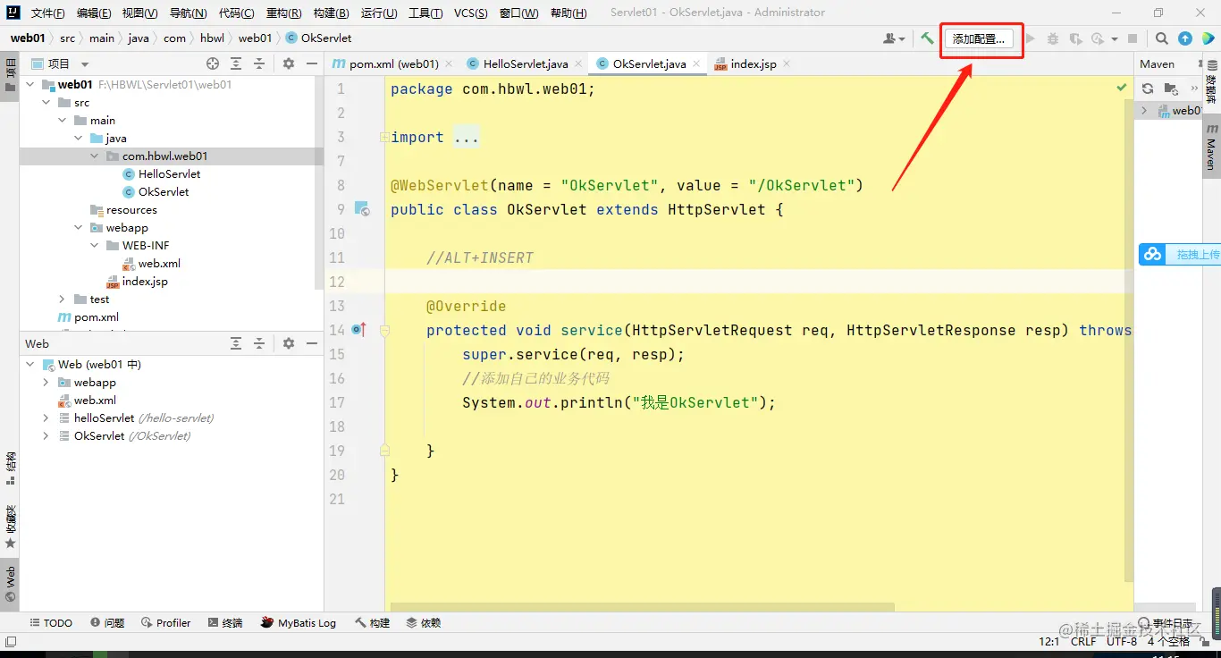Screen dimensions: 1221x658
Task: Open the Maven side tab on right edge
Action: (1211, 147)
